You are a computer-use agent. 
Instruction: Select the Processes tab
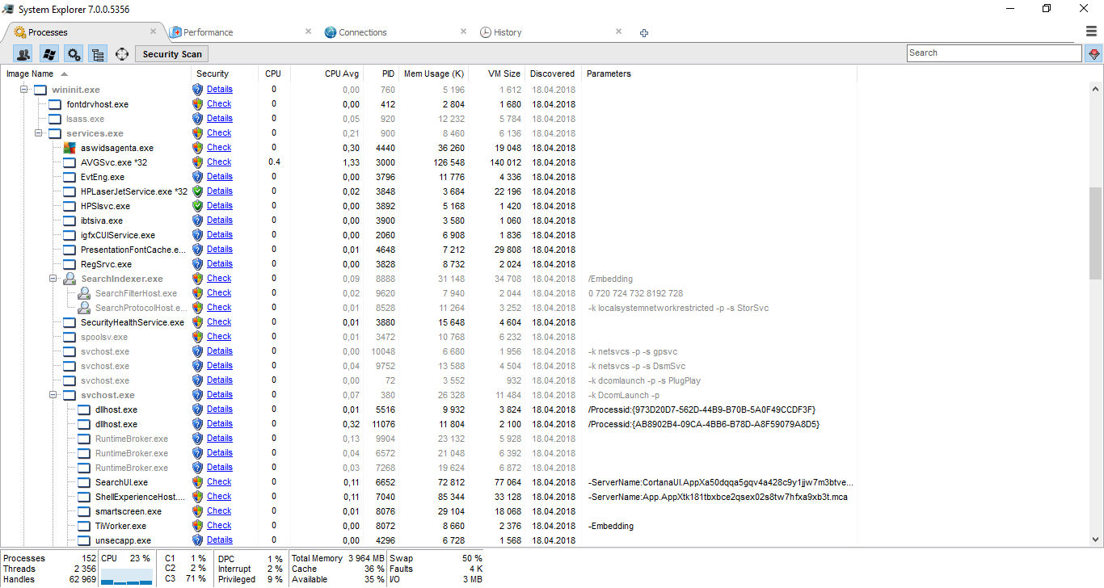point(48,32)
